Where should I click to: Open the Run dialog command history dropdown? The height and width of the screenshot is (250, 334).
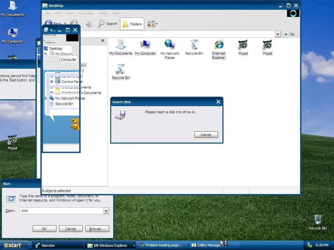106,211
